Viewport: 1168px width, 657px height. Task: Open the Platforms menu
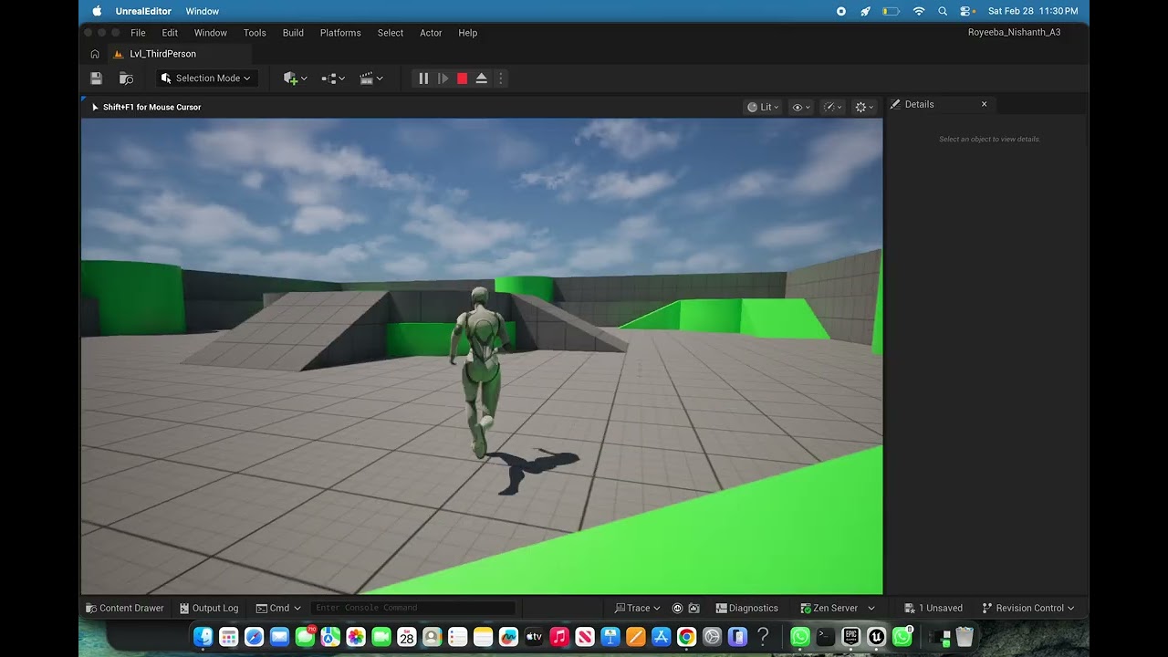click(340, 33)
